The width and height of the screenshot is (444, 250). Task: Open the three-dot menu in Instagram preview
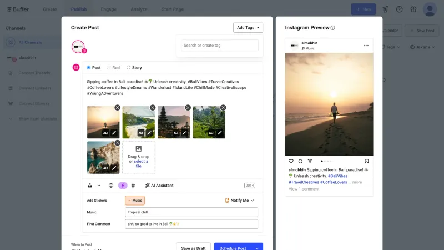pyautogui.click(x=366, y=46)
